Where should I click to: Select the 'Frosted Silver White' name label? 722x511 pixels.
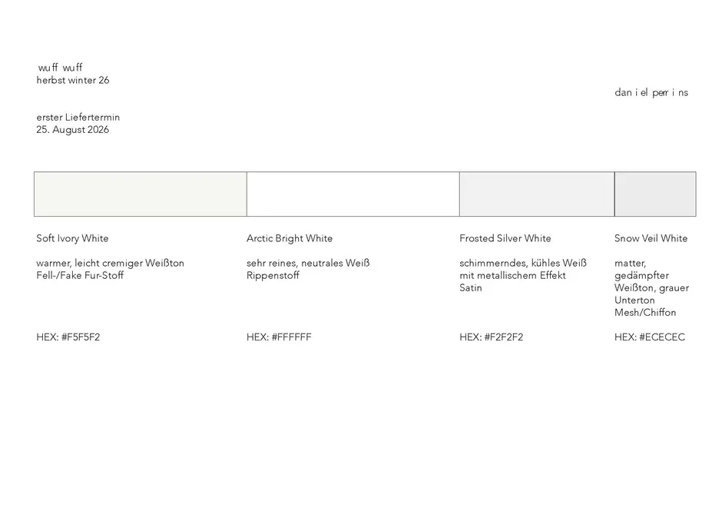point(505,238)
